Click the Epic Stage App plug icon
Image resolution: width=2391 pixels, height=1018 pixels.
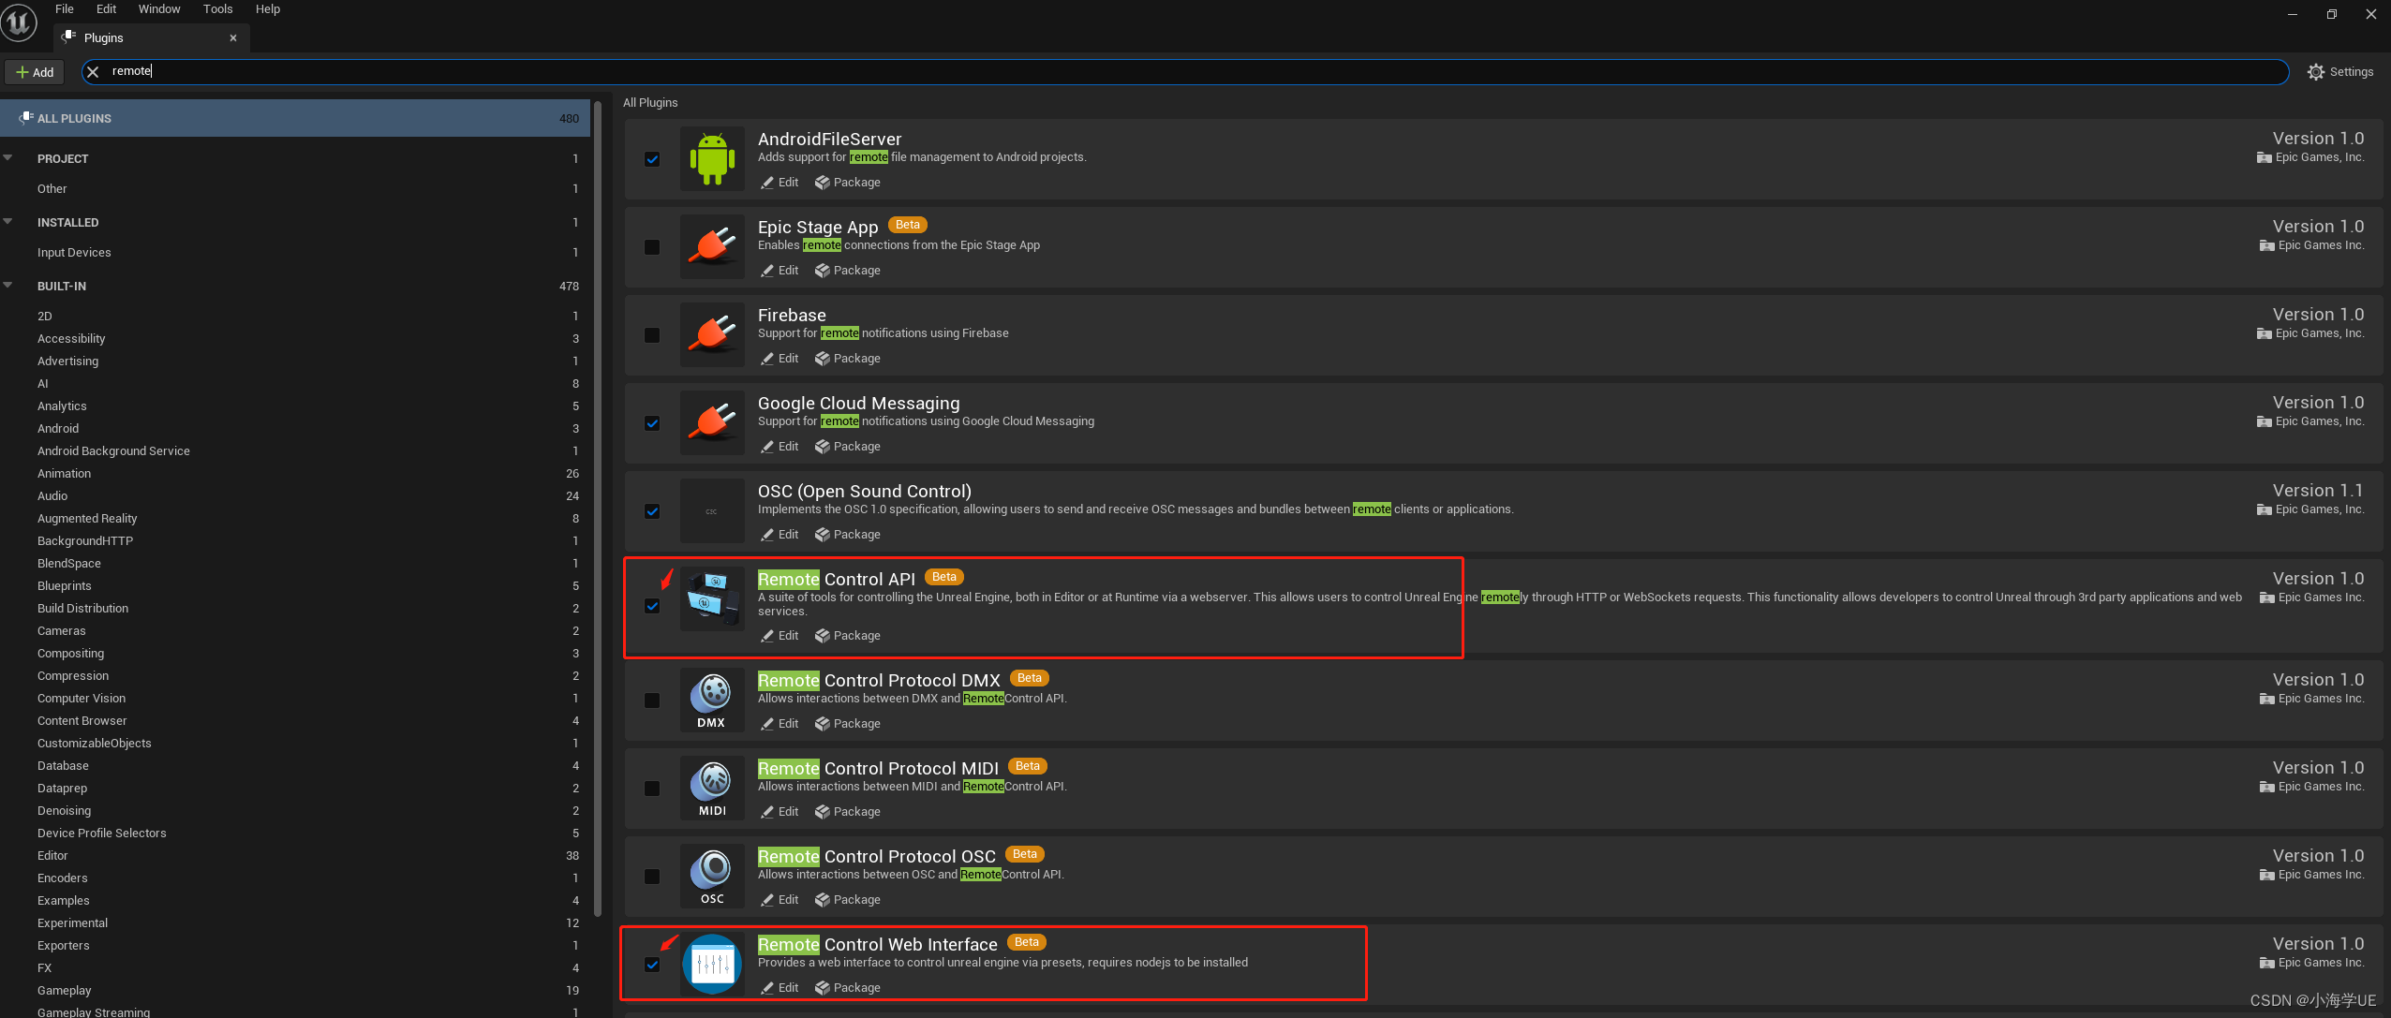coord(712,247)
